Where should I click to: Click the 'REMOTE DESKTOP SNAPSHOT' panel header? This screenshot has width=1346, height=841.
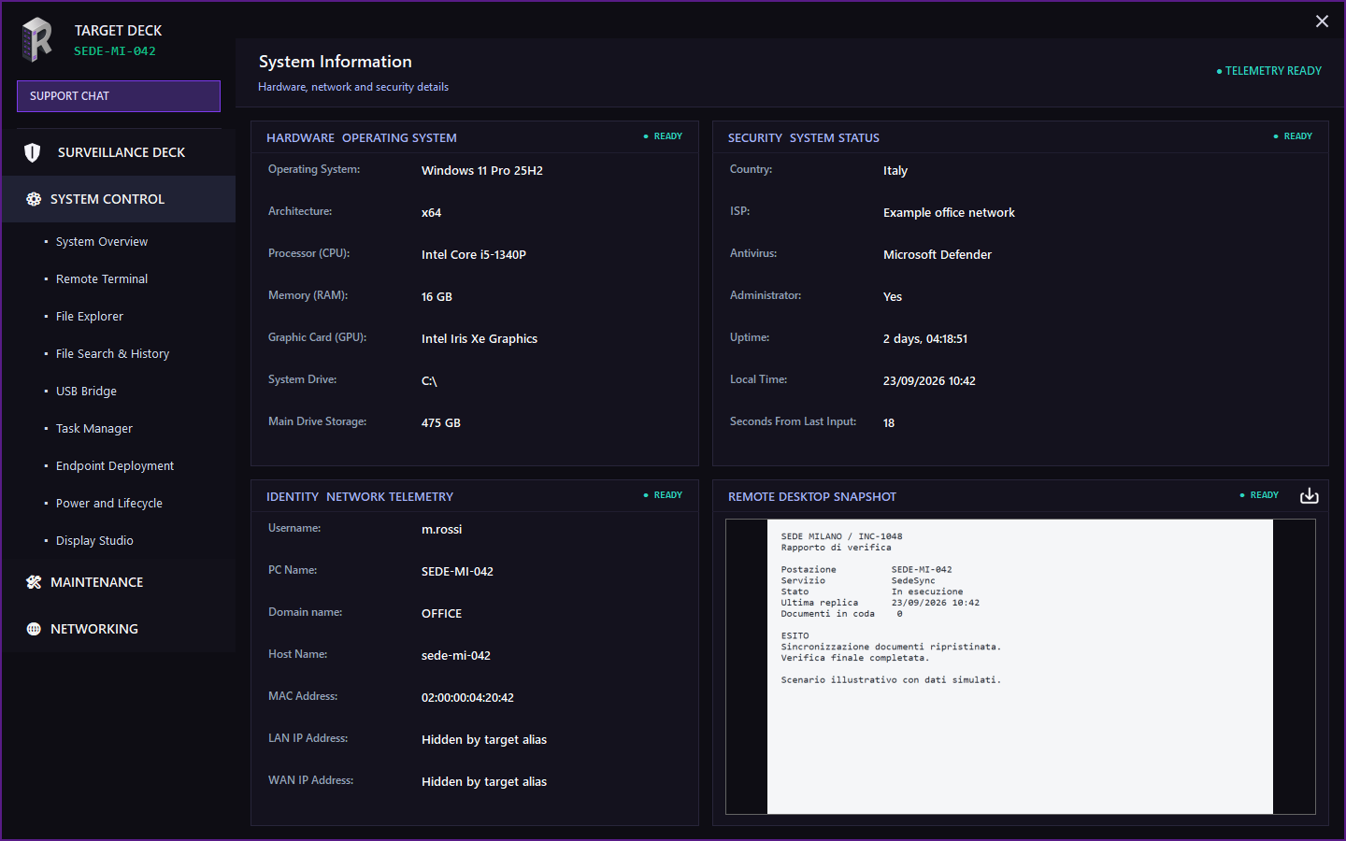812,496
